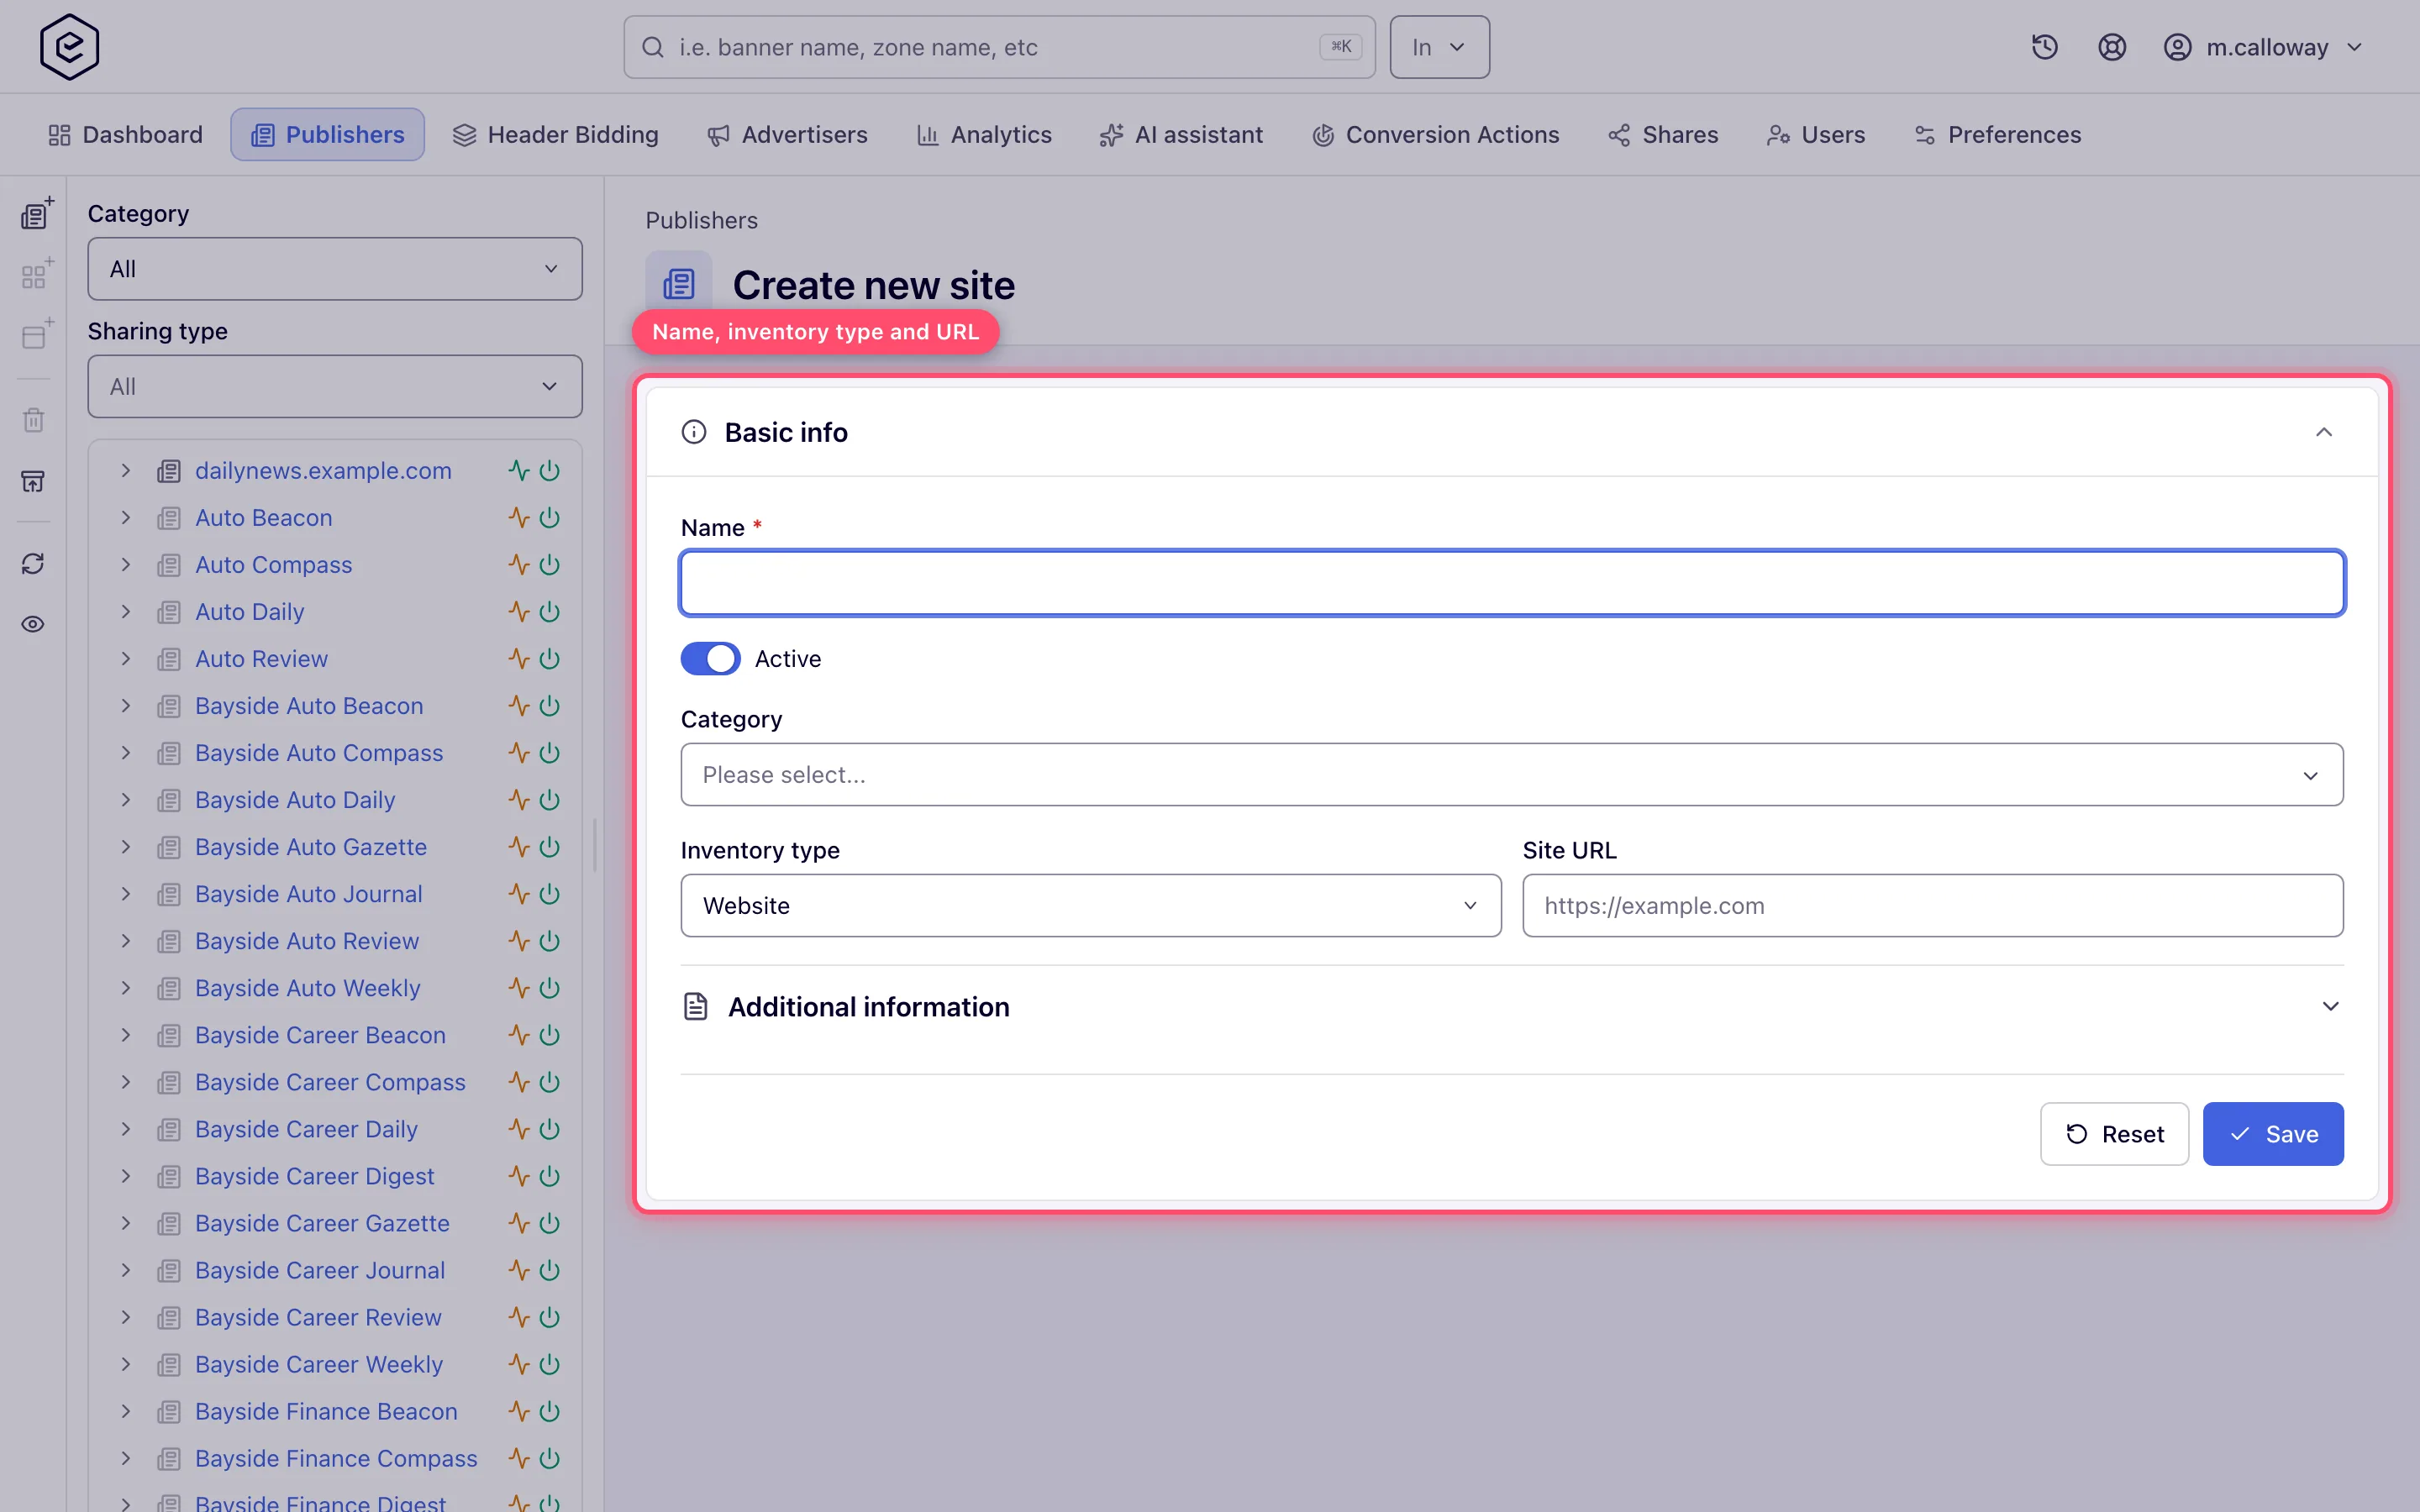2420x1512 pixels.
Task: Expand the Additional information section
Action: click(x=1512, y=1007)
